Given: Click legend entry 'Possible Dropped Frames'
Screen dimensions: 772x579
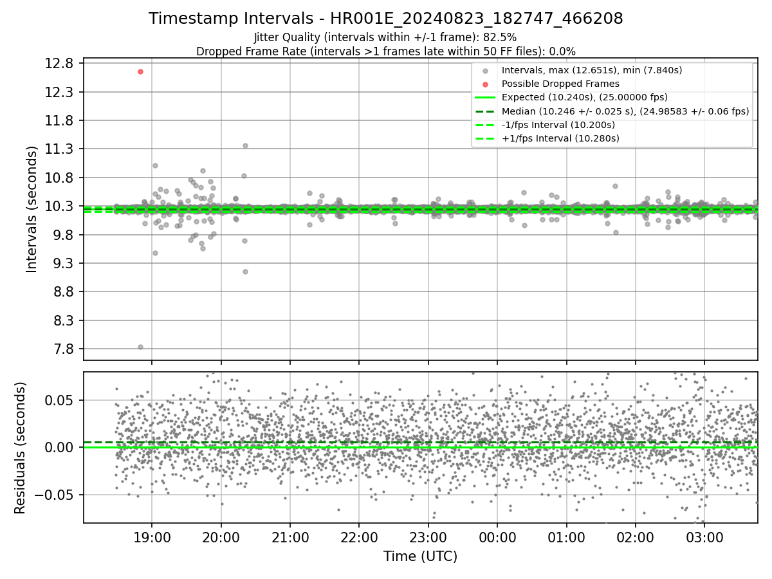Looking at the screenshot, I should tap(560, 84).
